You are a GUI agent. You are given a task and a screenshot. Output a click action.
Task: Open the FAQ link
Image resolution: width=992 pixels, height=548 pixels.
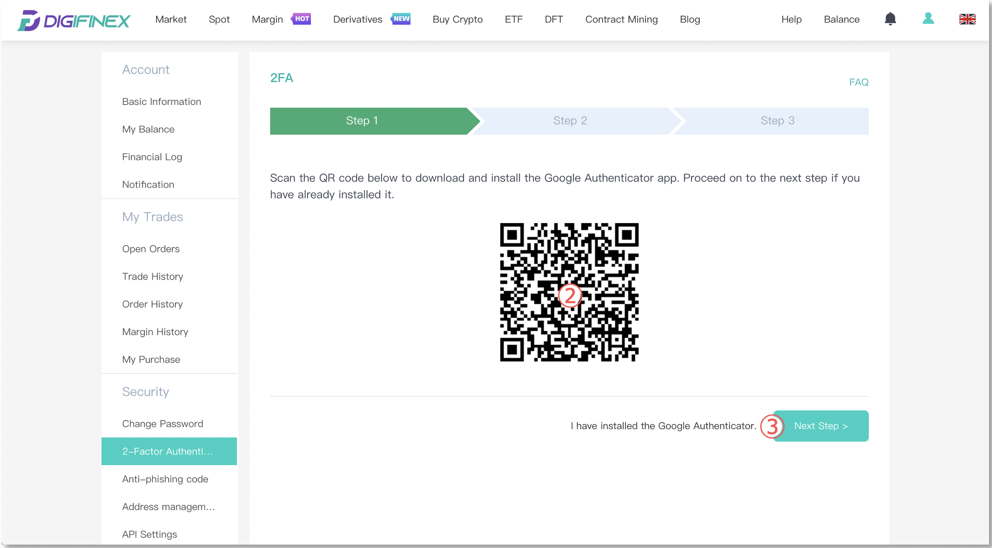tap(859, 82)
